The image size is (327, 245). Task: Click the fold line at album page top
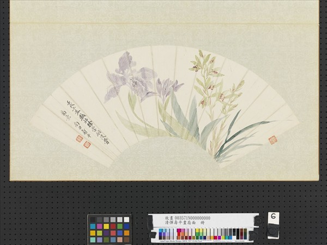pos(163,23)
